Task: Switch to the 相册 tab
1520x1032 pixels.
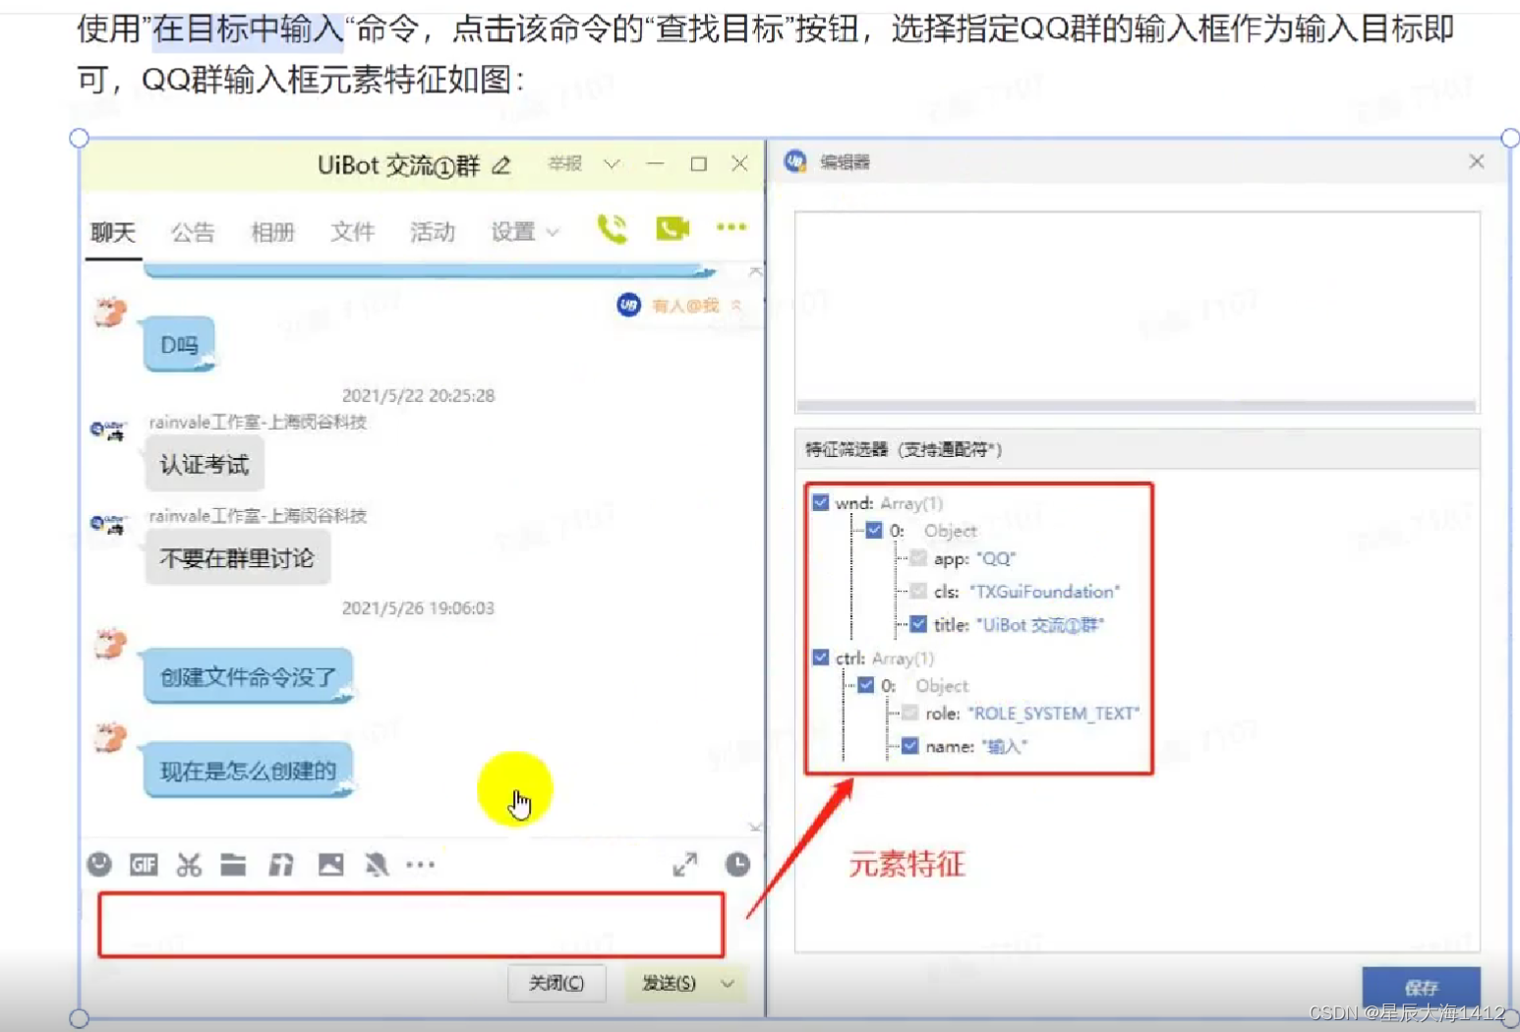Action: [272, 232]
